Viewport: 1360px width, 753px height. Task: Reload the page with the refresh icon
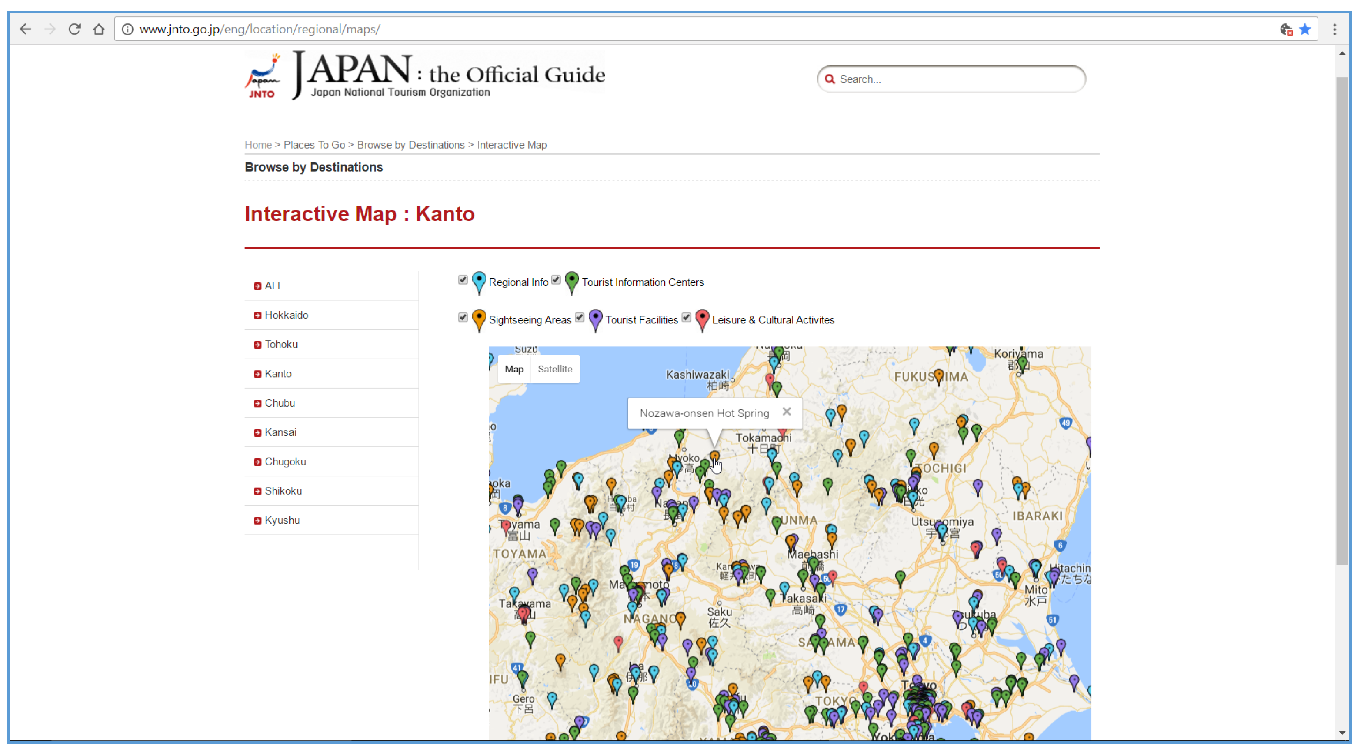click(74, 29)
